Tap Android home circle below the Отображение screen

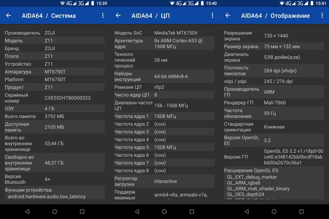[x=274, y=211]
